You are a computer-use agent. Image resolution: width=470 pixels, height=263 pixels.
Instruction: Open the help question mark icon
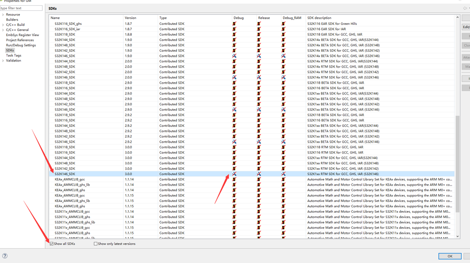coord(5,256)
